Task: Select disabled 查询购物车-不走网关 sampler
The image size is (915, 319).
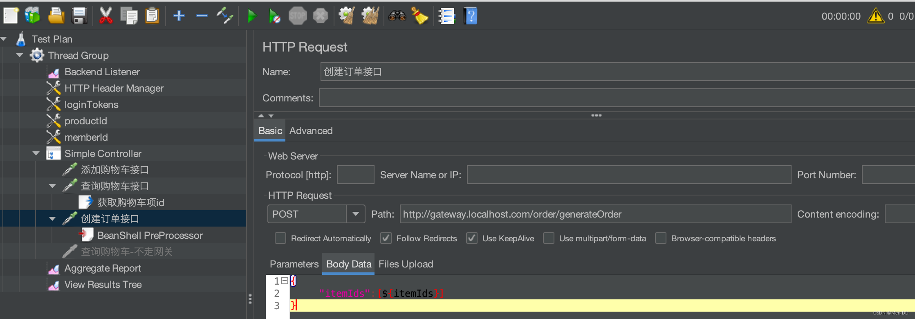Action: [x=126, y=252]
